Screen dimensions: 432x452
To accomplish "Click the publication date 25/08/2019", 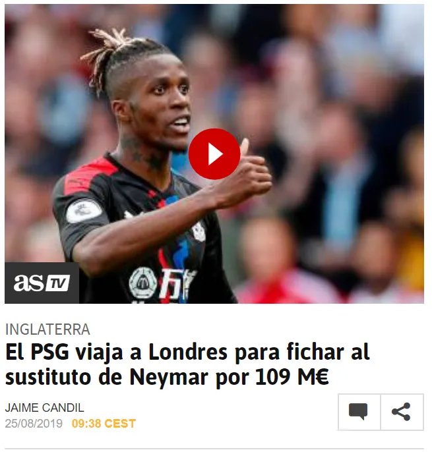I will (34, 424).
